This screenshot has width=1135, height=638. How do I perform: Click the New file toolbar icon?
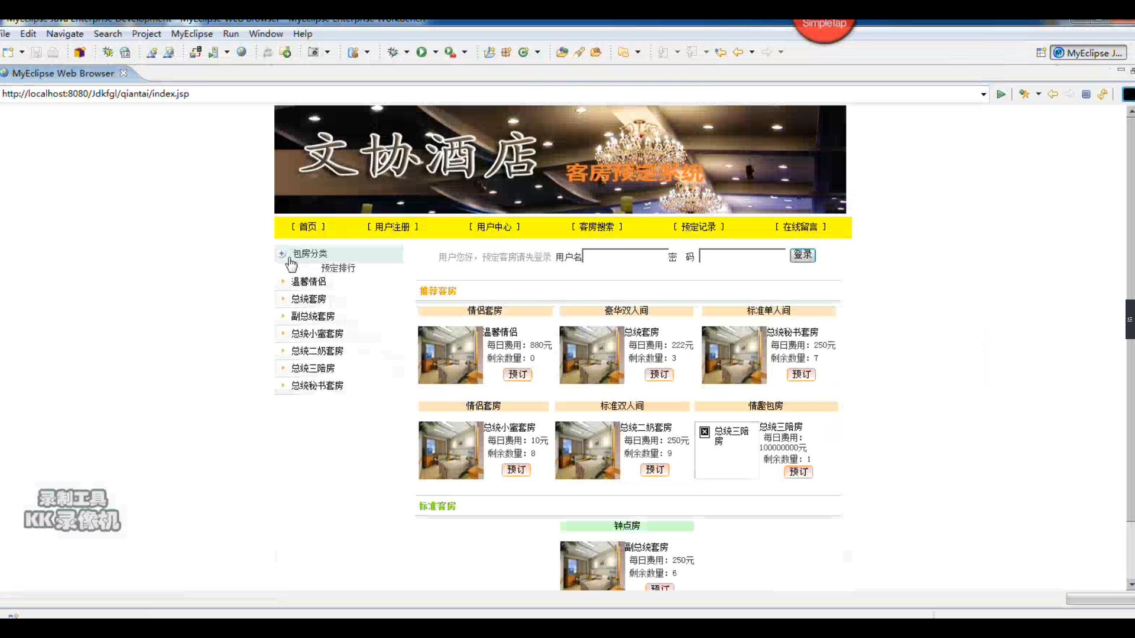tap(8, 52)
